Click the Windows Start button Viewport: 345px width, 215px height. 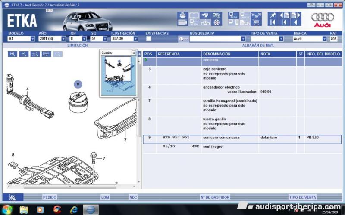[7, 209]
